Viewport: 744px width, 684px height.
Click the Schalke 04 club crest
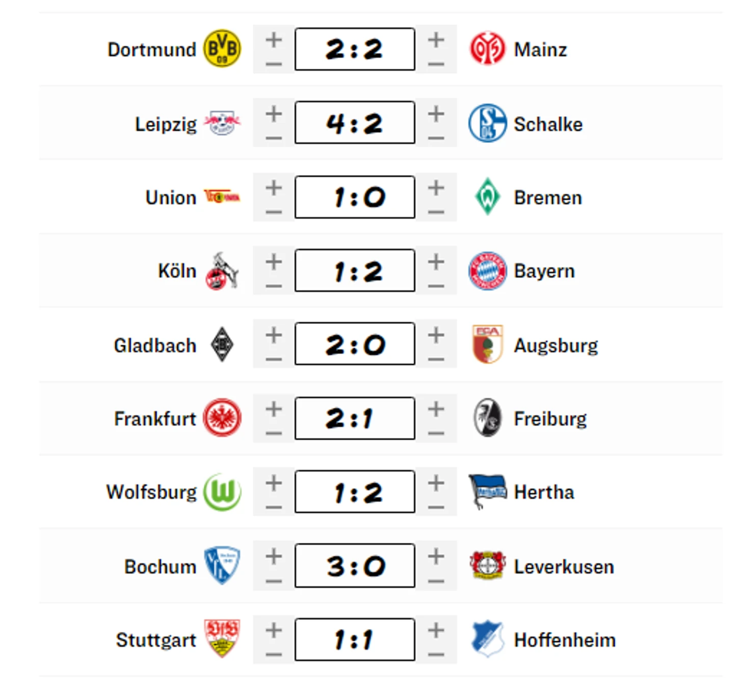click(x=487, y=123)
